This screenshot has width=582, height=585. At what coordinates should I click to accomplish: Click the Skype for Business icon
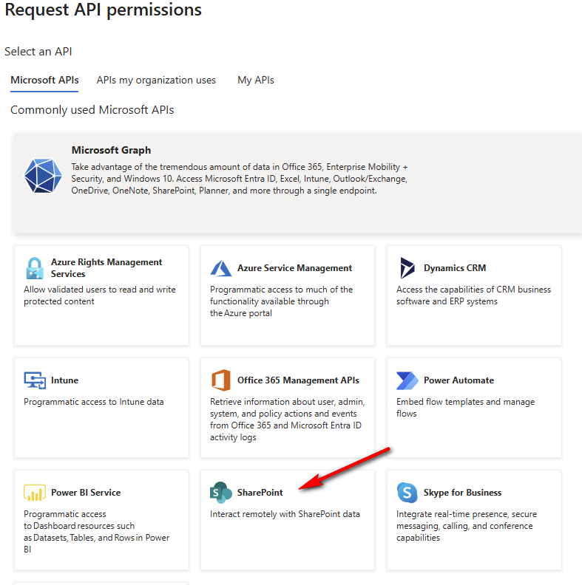point(407,493)
